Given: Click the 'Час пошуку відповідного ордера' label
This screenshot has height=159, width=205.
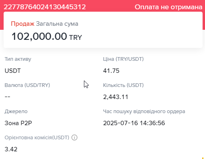Looking at the screenshot, I should click(144, 112).
